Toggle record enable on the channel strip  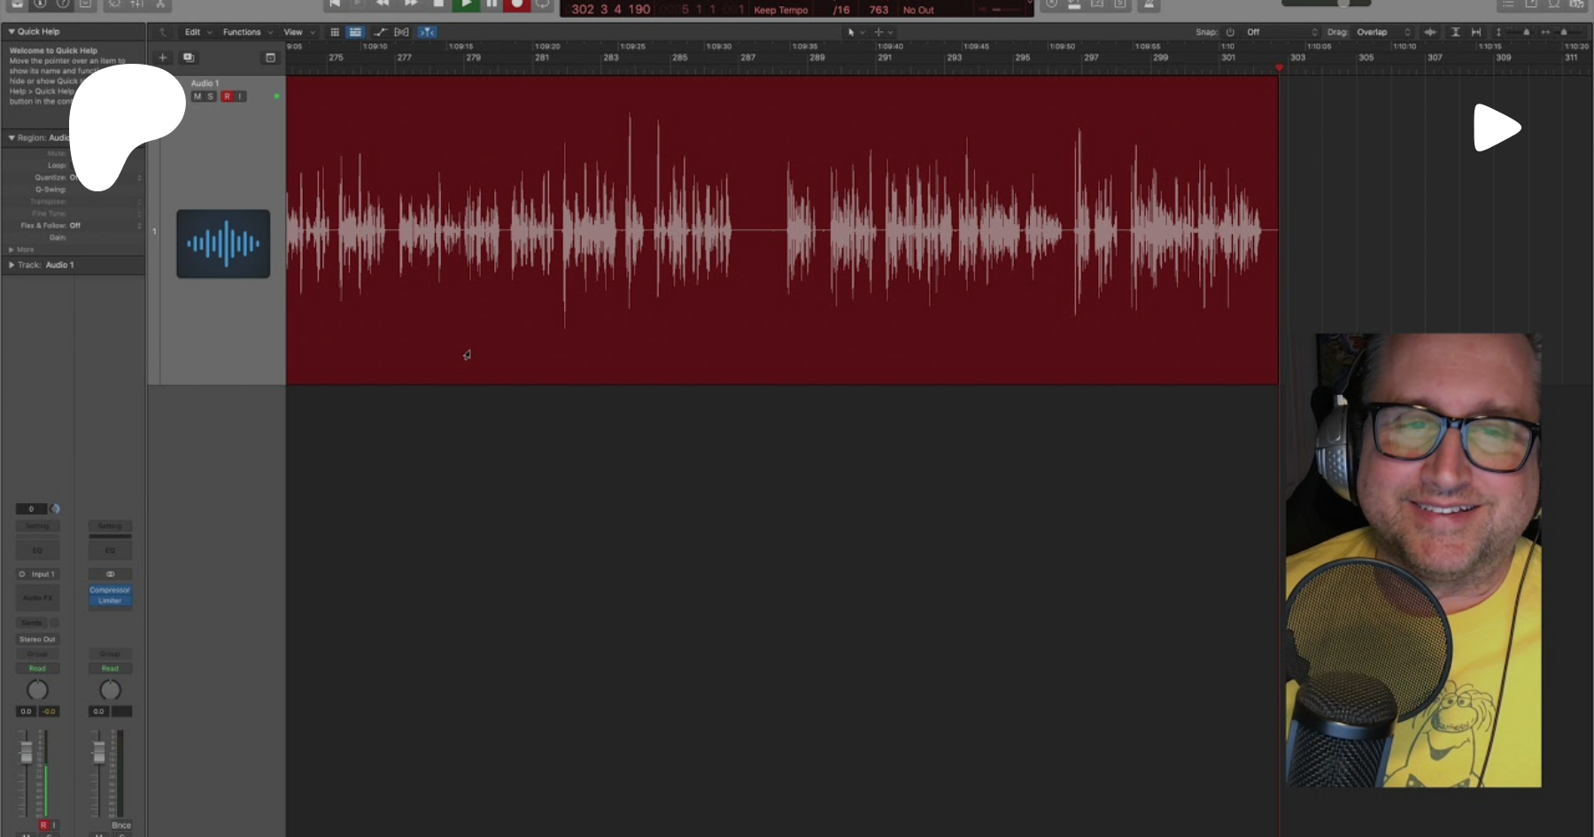43,825
